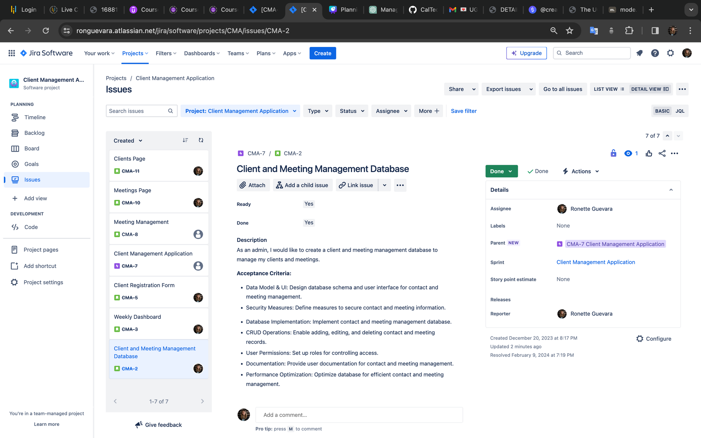Viewport: 701px width, 438px height.
Task: Open the Backlog in sidebar
Action: click(34, 133)
